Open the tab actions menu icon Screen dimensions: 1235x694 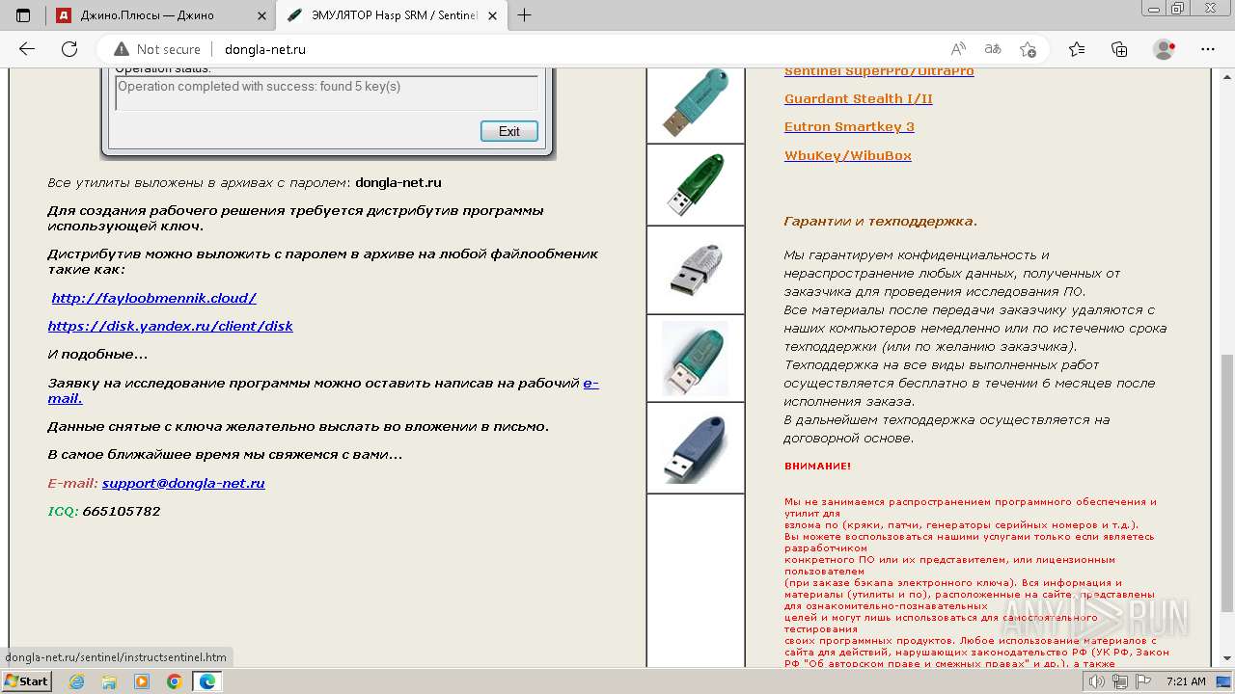tap(23, 14)
